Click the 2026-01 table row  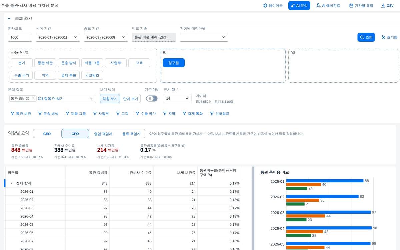[123, 192]
